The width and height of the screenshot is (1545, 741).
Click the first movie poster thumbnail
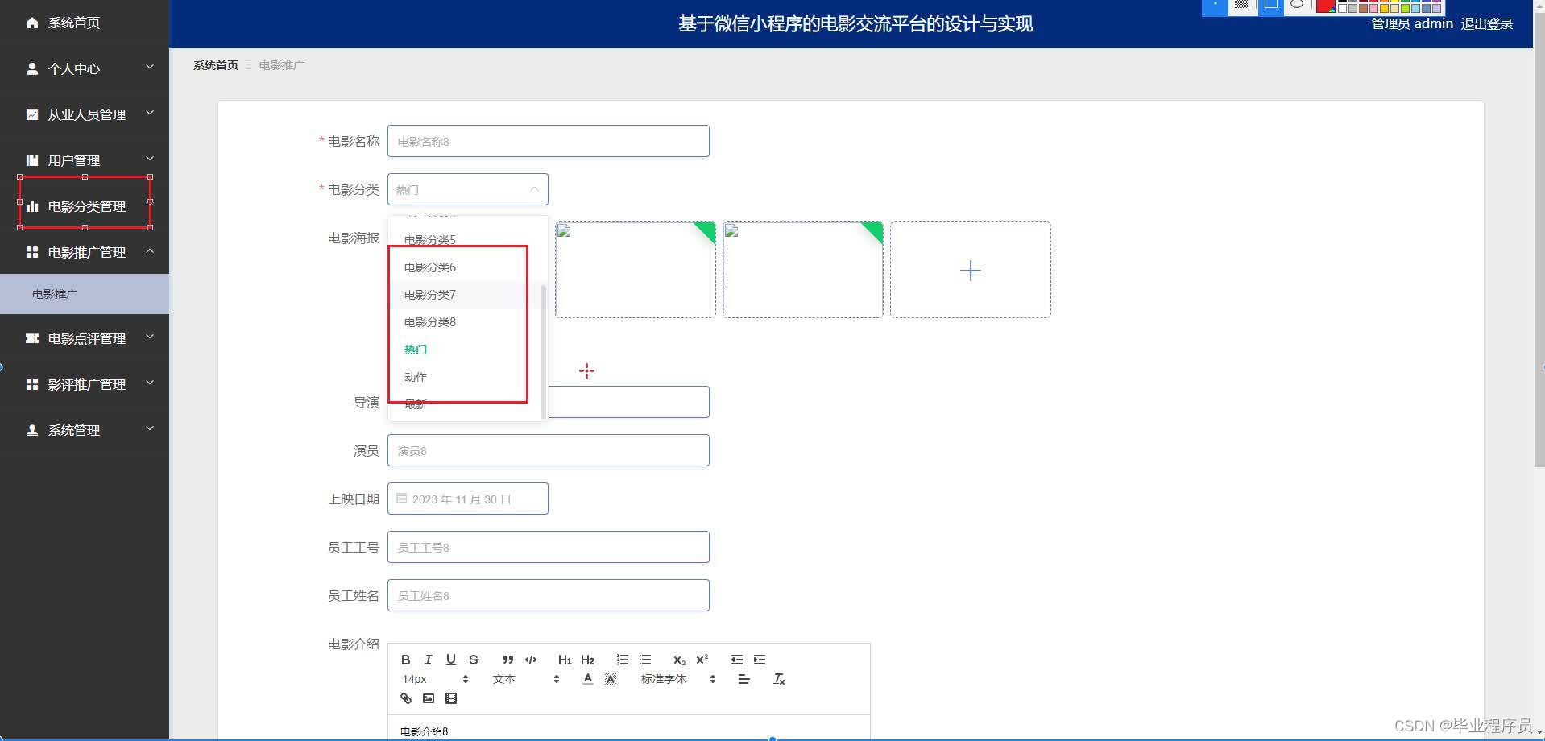click(636, 270)
